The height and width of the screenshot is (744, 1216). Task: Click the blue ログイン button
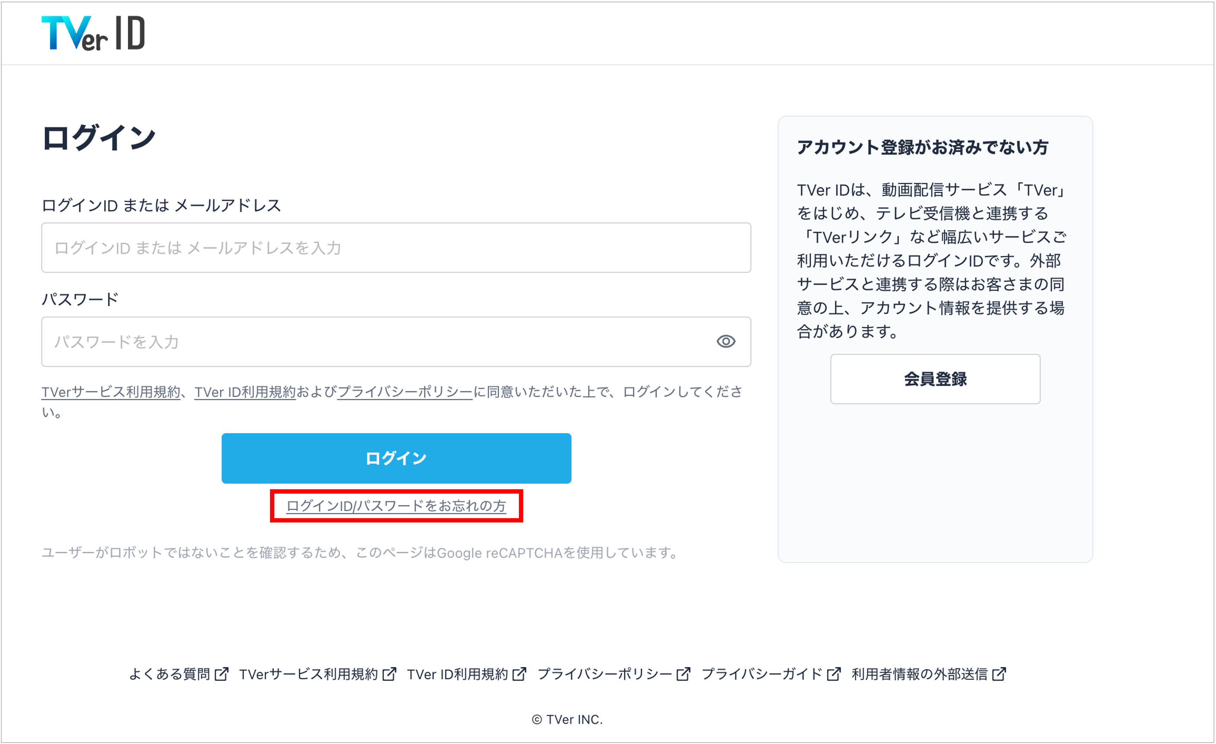(x=396, y=458)
